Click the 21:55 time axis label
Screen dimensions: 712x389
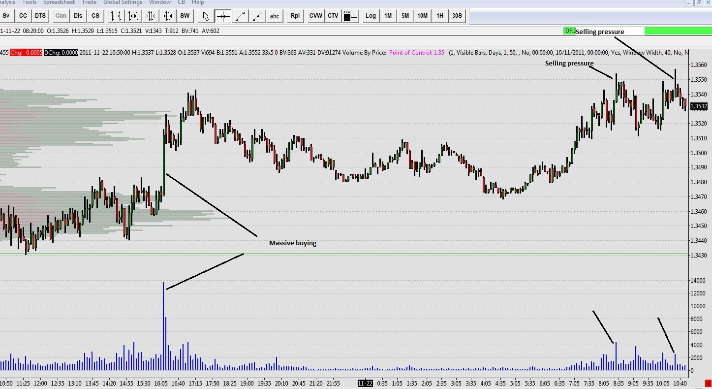pos(333,383)
